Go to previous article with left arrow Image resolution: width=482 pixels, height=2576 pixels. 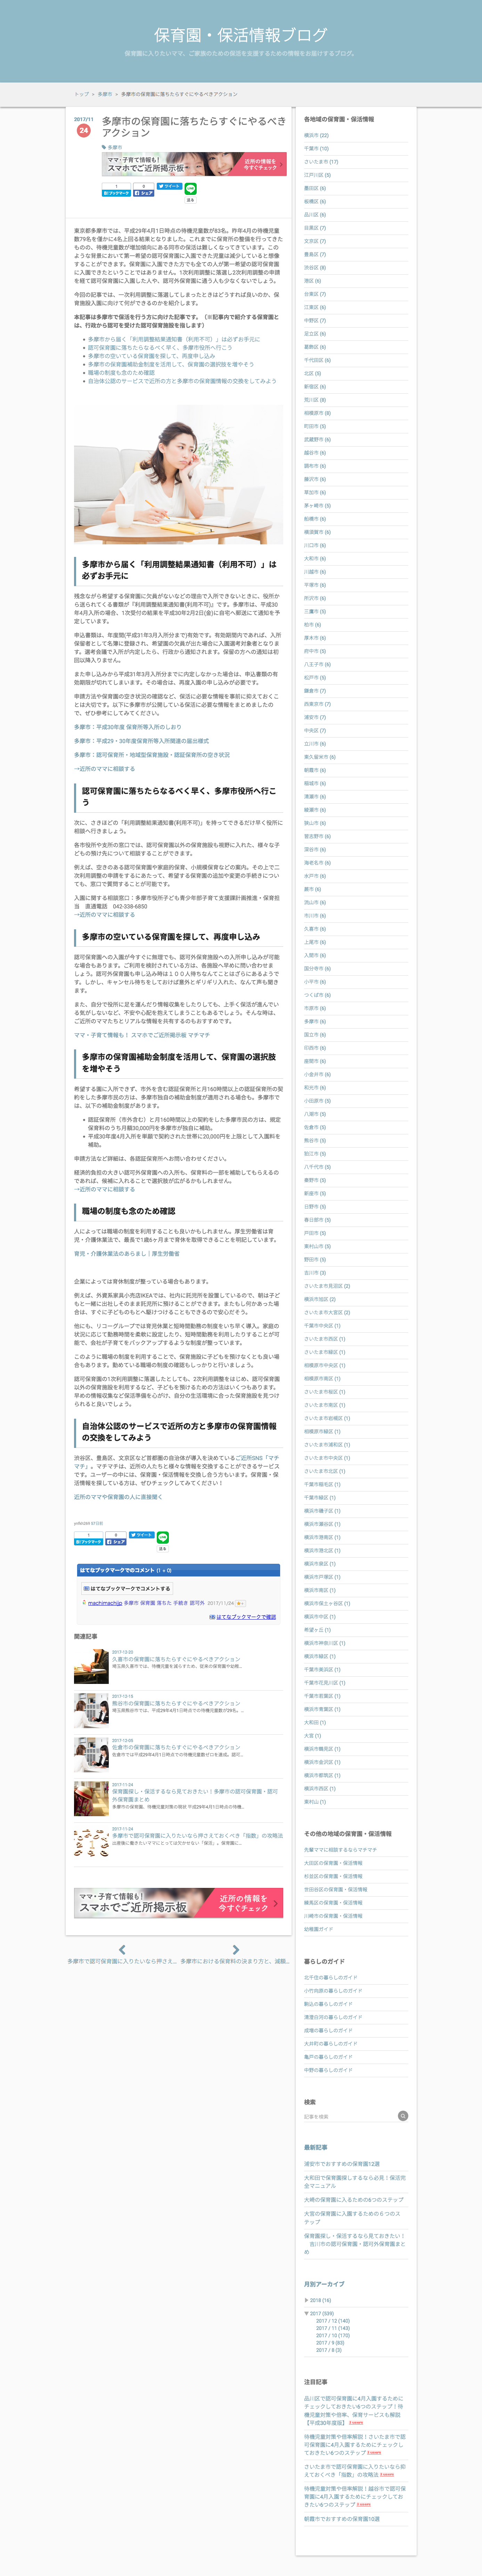pyautogui.click(x=122, y=1950)
